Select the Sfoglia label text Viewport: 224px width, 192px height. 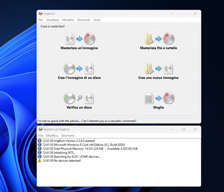pos(158,108)
